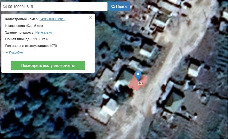Click the Кадастровый номер label
Image resolution: width=228 pixels, height=139 pixels.
point(22,19)
